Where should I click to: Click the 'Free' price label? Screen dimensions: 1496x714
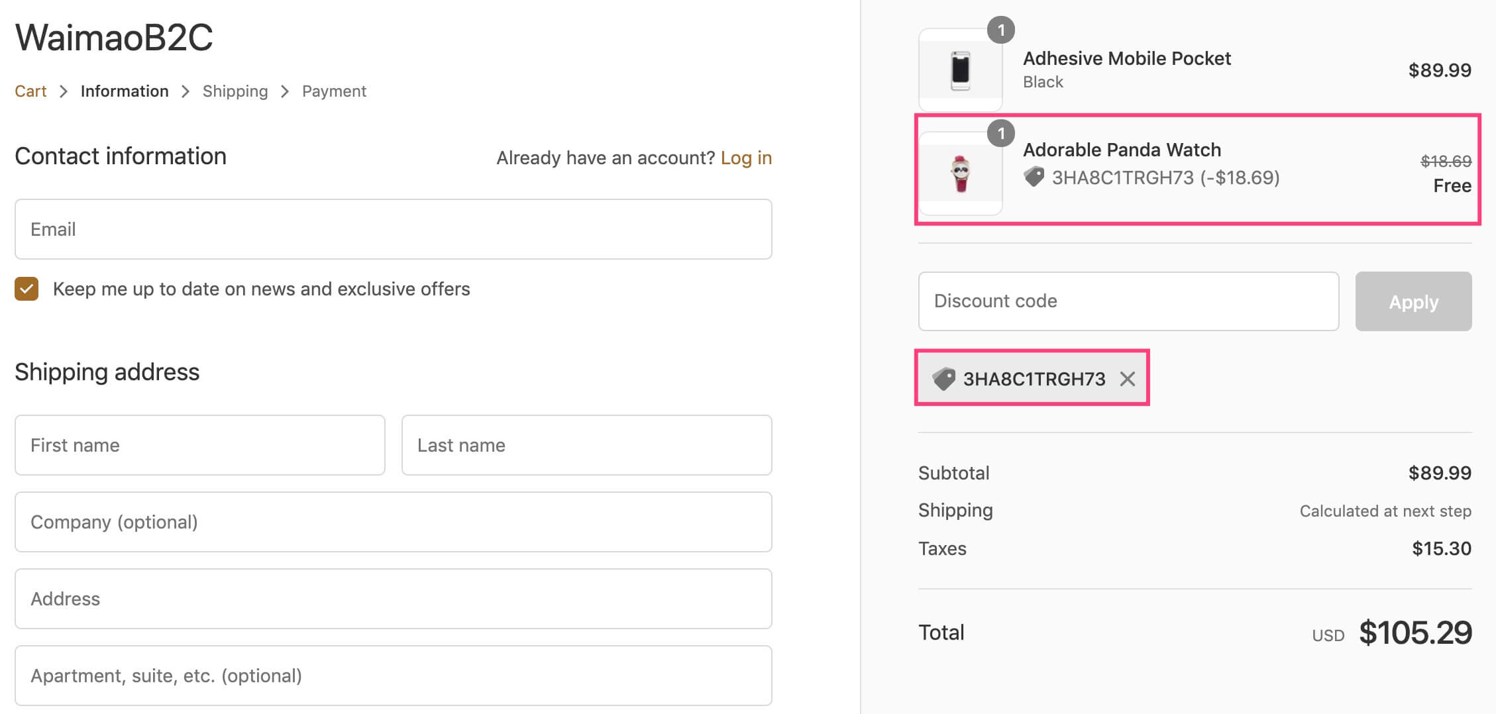[1452, 185]
